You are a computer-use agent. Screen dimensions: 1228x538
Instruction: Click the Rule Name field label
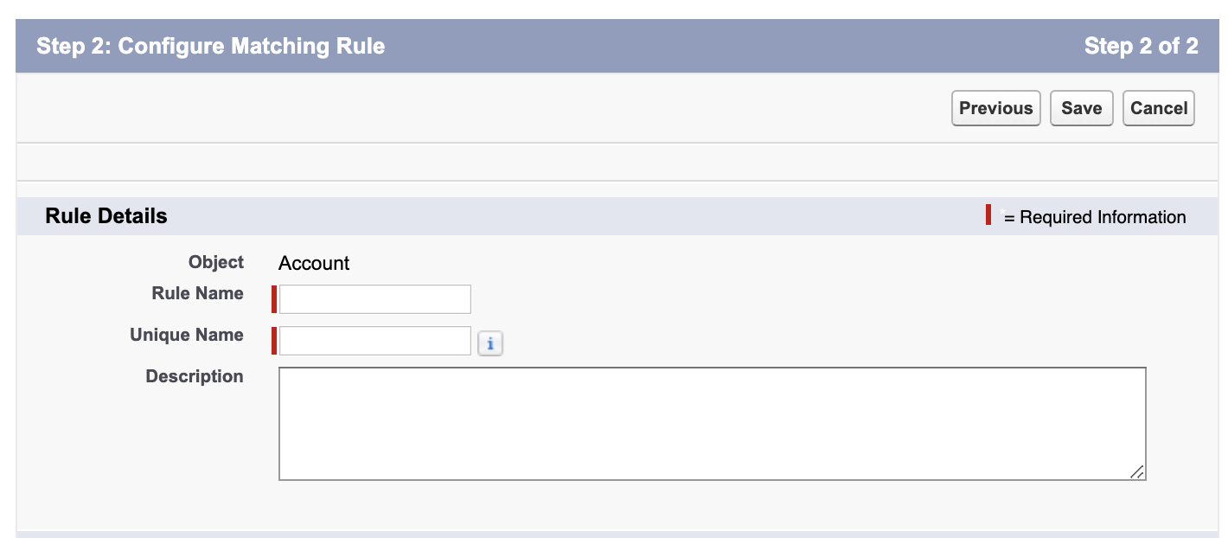197,293
